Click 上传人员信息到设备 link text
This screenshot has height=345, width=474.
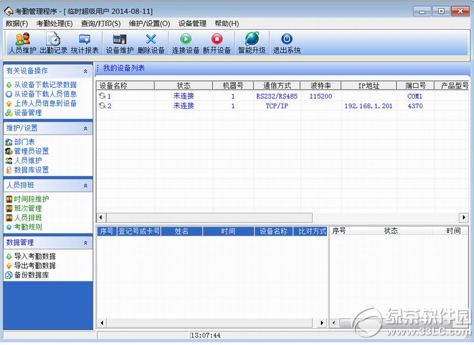(45, 103)
